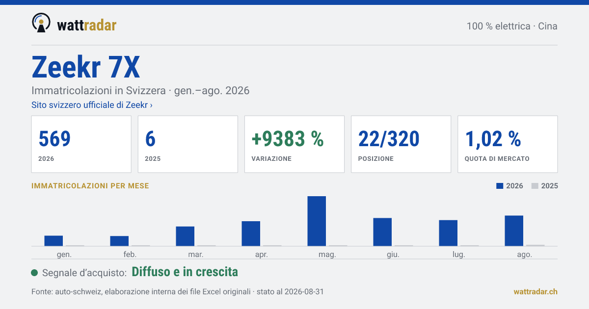The height and width of the screenshot is (309, 589).
Task: Click the 'ago.' month axis label
Action: (525, 255)
